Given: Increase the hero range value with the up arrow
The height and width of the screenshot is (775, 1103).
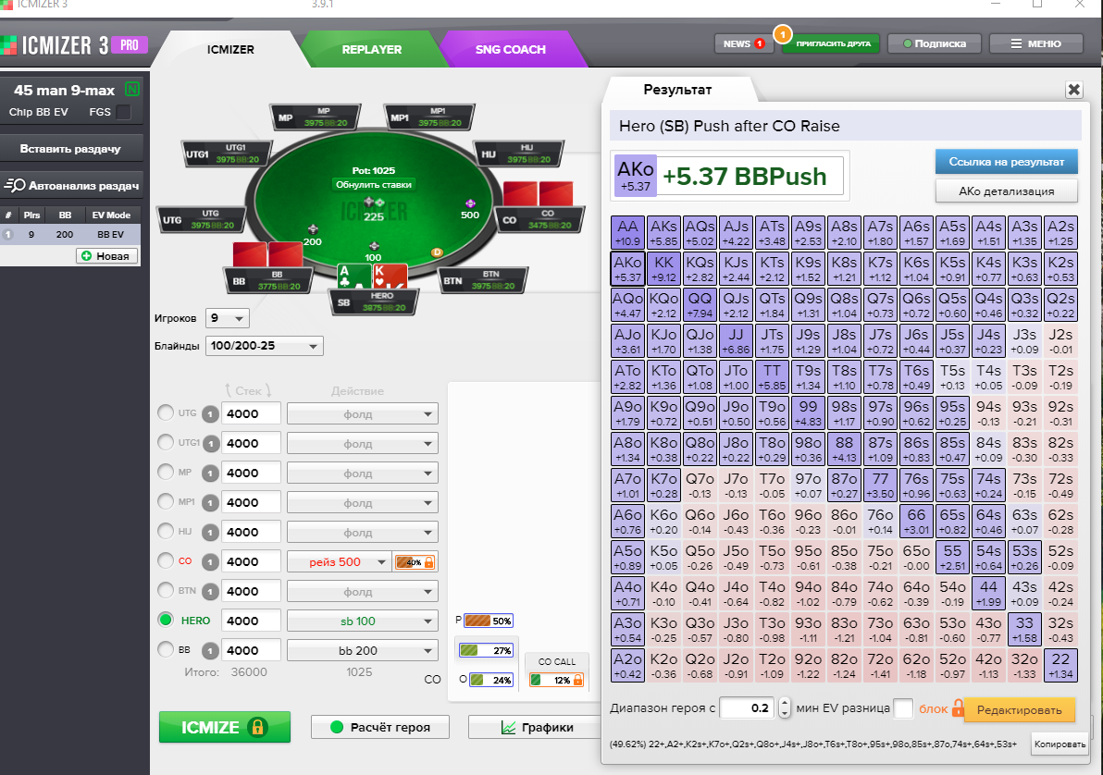Looking at the screenshot, I should (x=785, y=703).
